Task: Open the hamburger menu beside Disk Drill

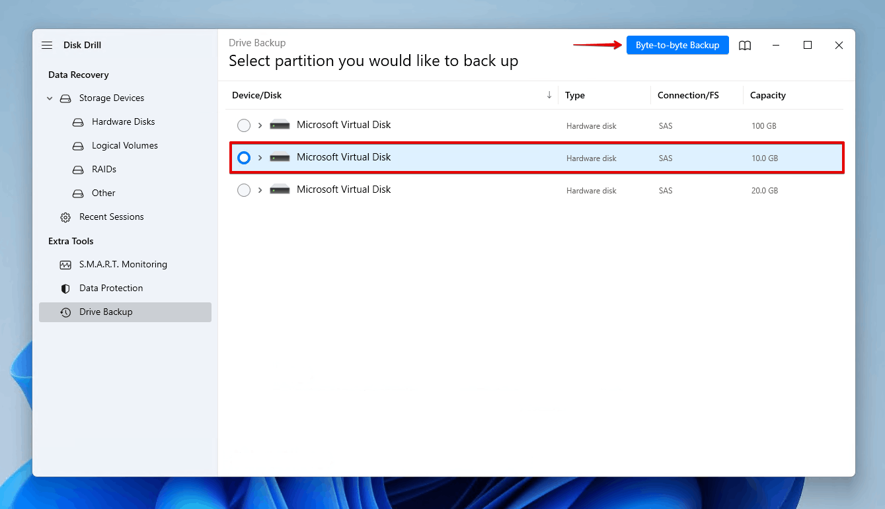Action: pos(47,45)
